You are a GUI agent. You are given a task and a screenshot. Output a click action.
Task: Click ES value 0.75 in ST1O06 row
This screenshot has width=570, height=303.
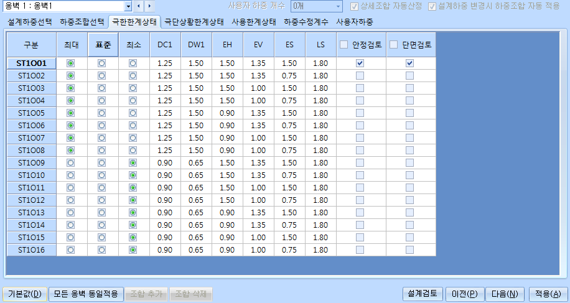290,125
